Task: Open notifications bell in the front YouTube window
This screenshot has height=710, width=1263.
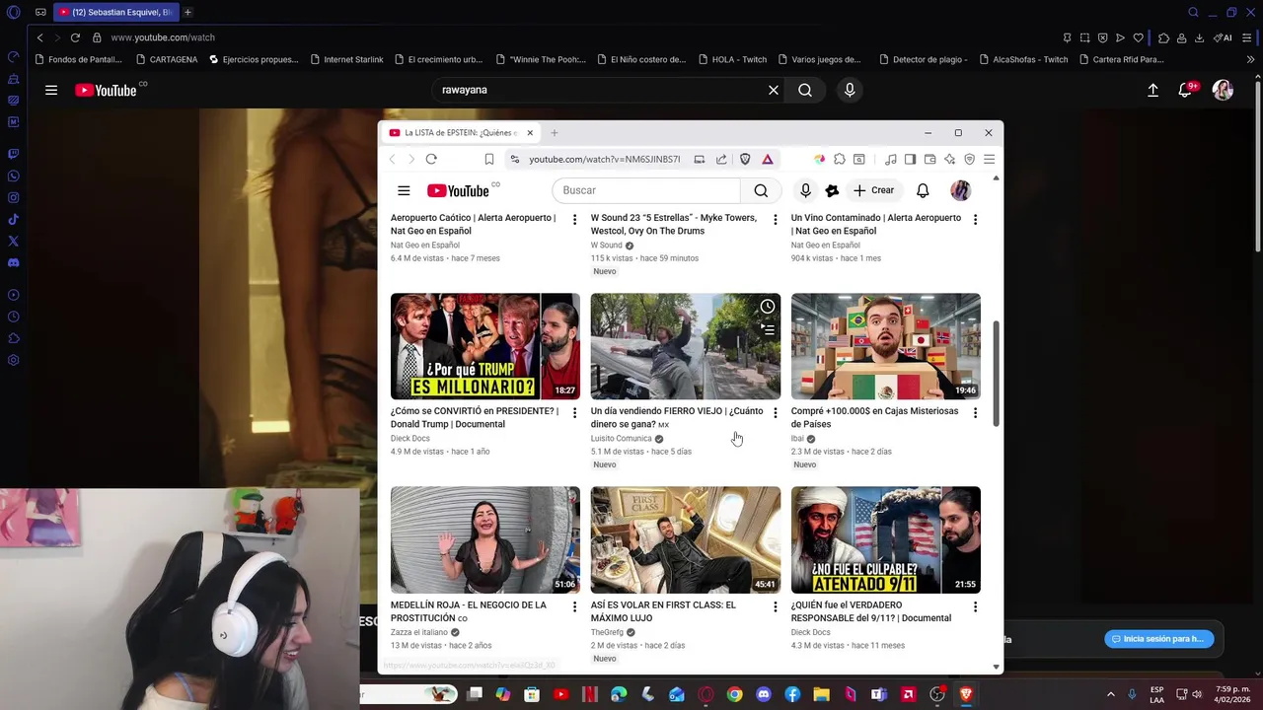Action: coord(923,190)
